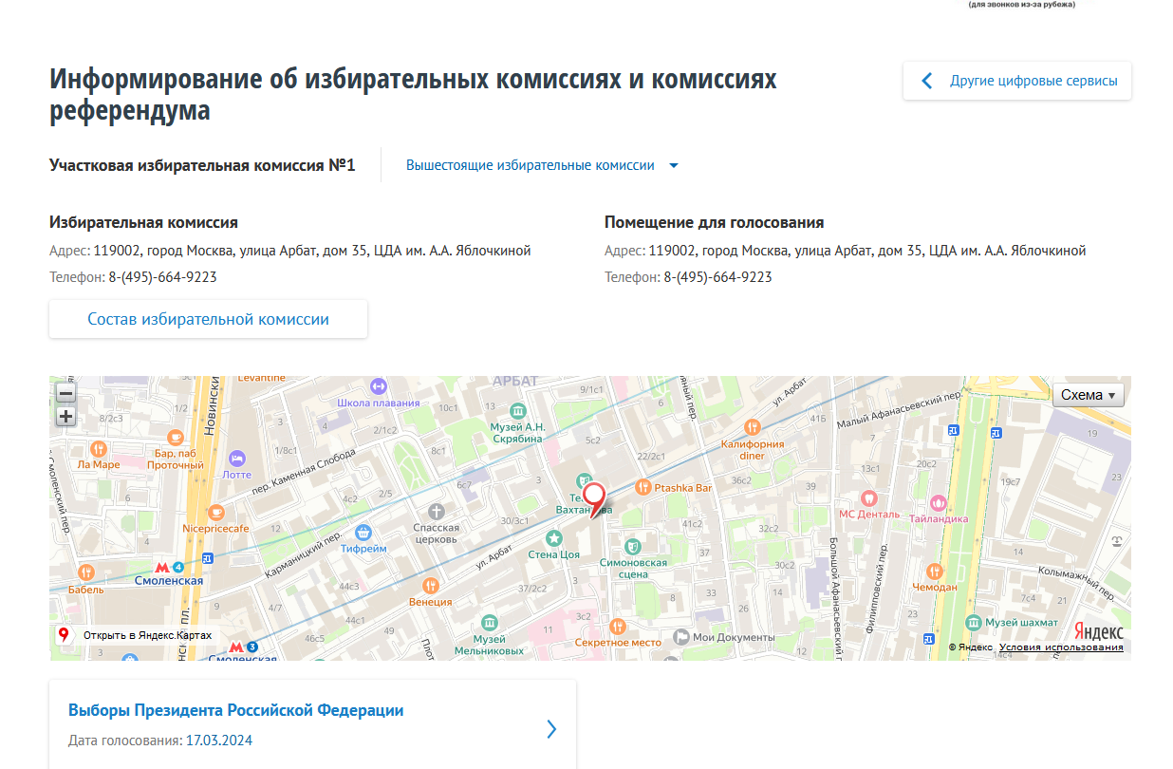The width and height of the screenshot is (1173, 769).
Task: Open Условия использования link
Action: 1061,647
